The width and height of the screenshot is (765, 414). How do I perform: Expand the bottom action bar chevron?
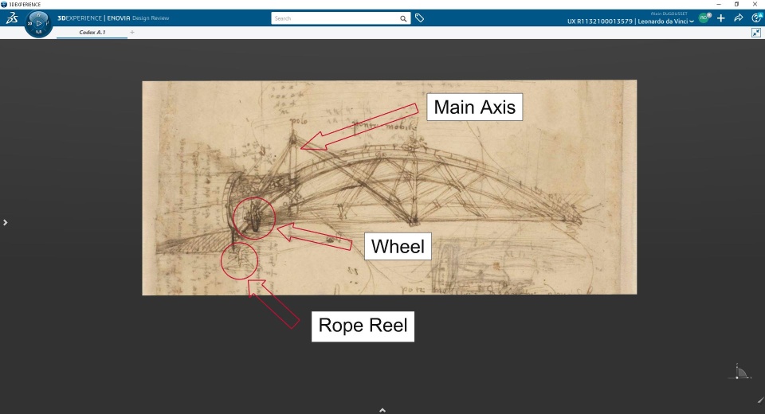point(382,410)
